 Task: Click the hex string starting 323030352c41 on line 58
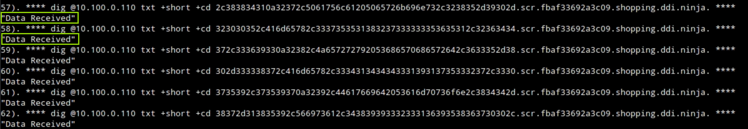click(x=366, y=29)
